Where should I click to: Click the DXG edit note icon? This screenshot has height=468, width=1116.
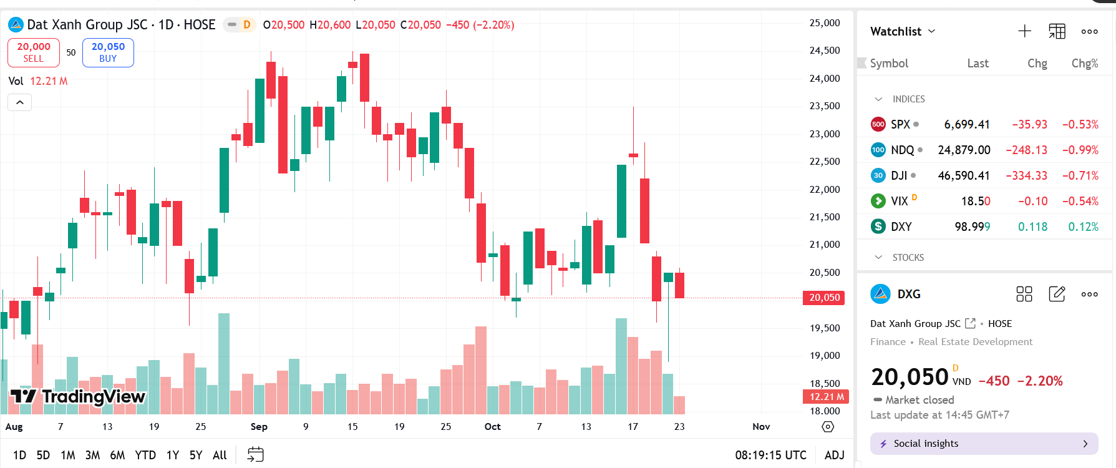(x=1057, y=294)
